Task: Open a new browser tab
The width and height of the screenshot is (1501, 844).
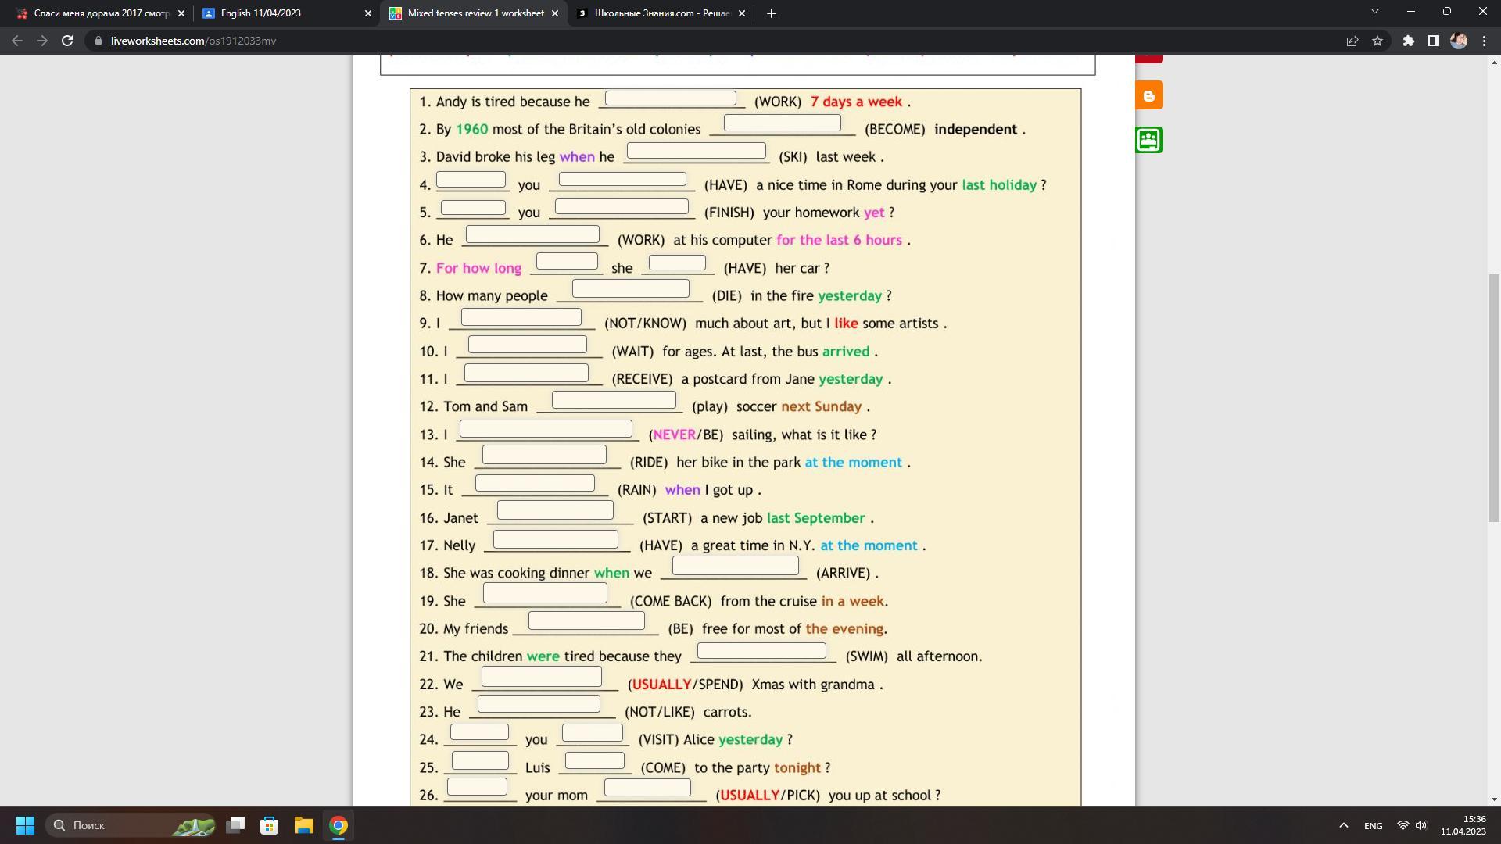Action: pos(771,13)
